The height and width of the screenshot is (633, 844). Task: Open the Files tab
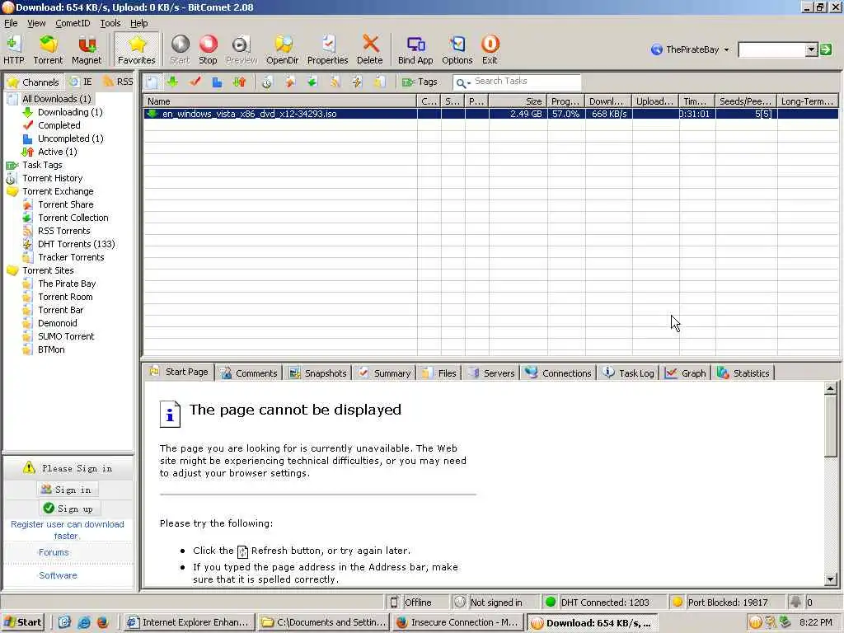point(438,373)
